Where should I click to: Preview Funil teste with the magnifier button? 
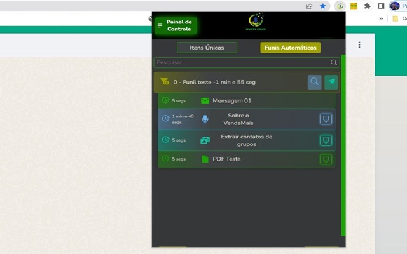(314, 82)
